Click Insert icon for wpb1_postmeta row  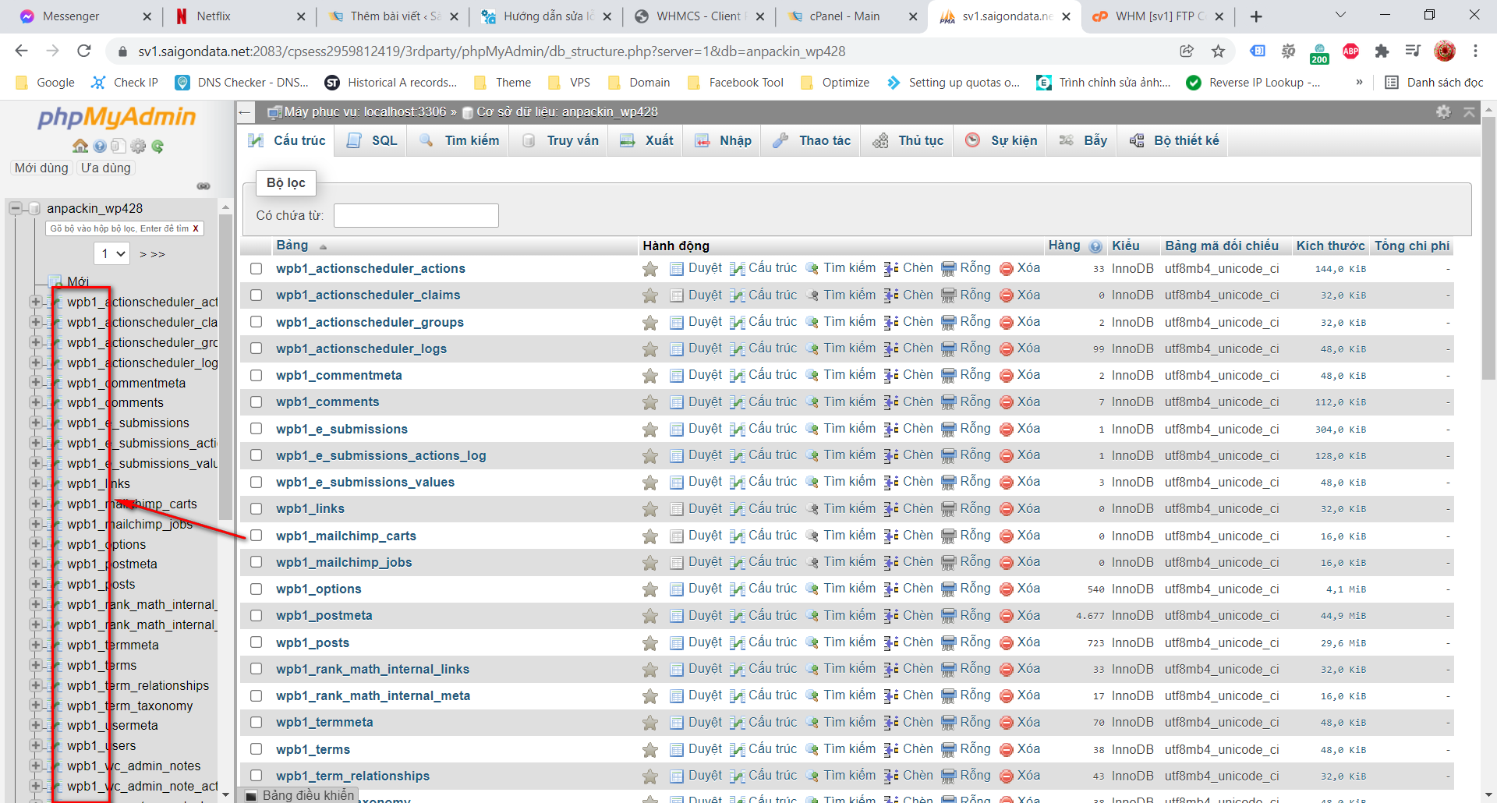[891, 616]
